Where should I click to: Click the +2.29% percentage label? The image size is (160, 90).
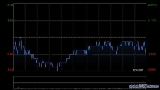pos(152,5)
